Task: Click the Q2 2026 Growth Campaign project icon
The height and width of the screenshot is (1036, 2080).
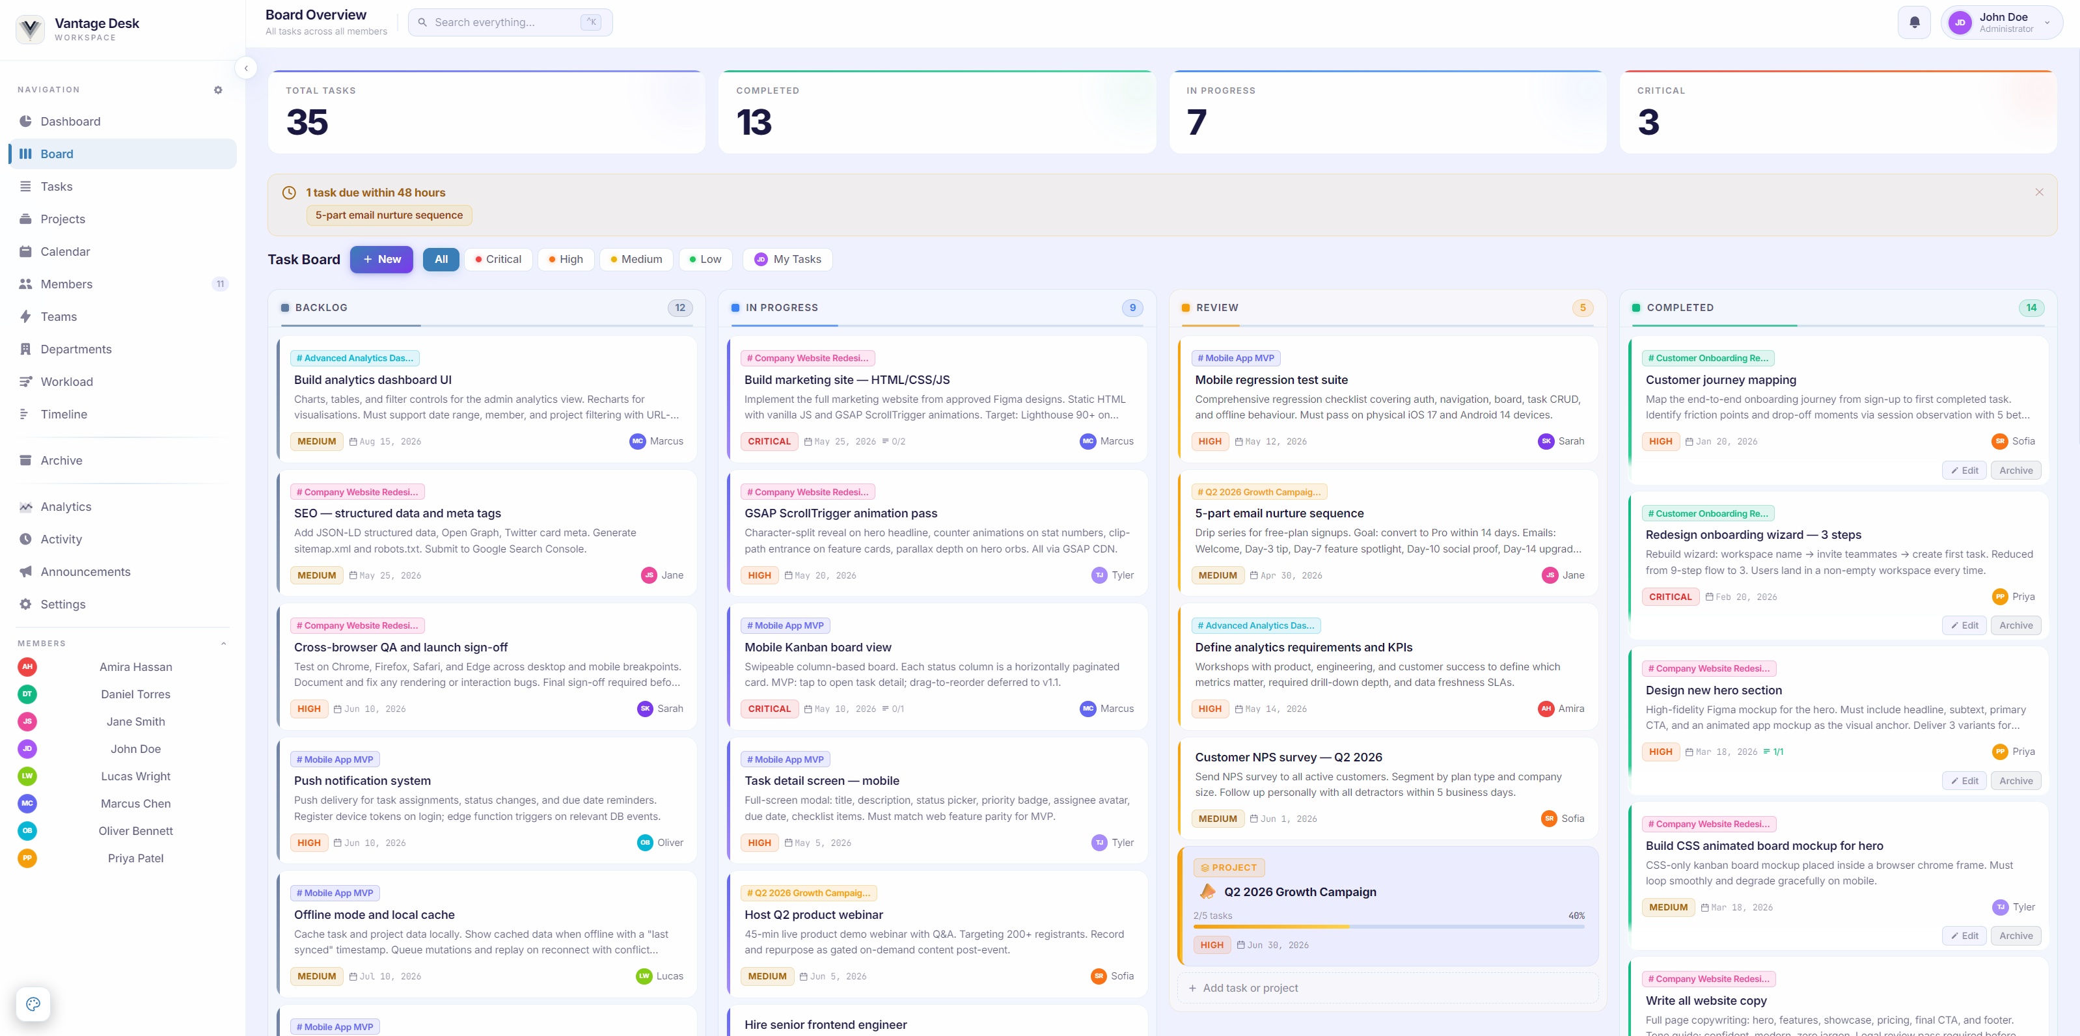Action: click(1207, 892)
